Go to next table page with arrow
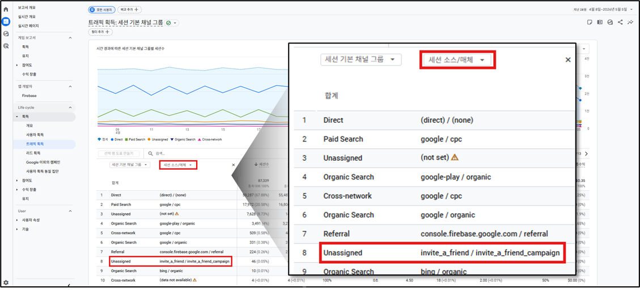640x292 pixels. click(587, 153)
